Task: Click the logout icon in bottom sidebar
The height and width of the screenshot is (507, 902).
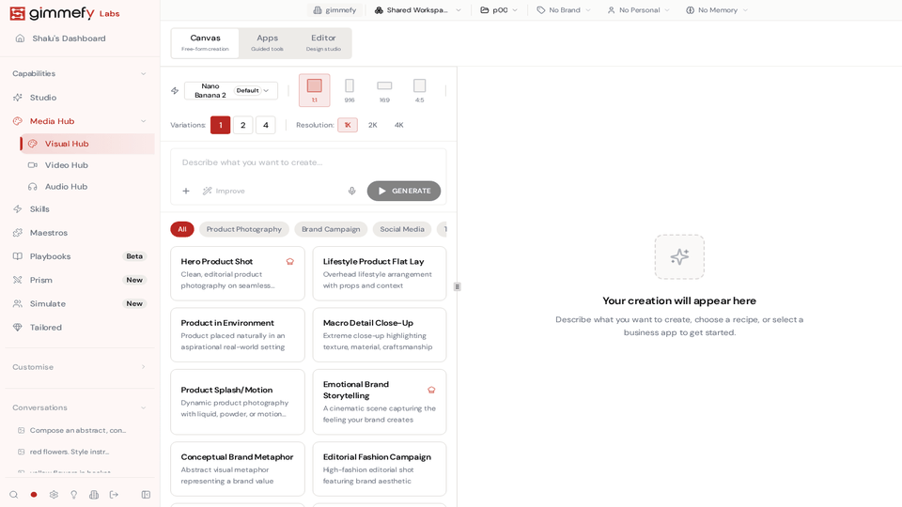Action: [x=114, y=495]
